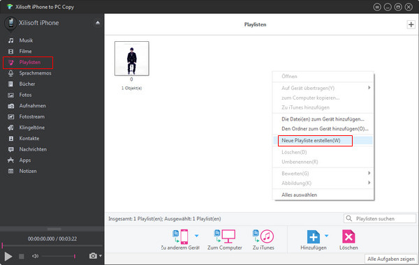Focus the Playlisten suchen search field
The width and height of the screenshot is (419, 265).
pyautogui.click(x=380, y=218)
